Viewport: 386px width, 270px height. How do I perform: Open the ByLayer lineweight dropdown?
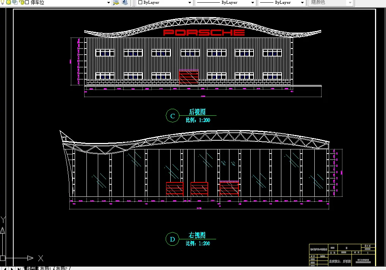click(x=302, y=2)
